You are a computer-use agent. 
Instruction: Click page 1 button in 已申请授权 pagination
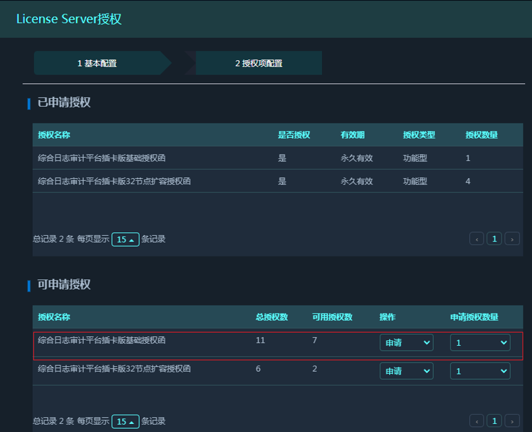tap(494, 239)
